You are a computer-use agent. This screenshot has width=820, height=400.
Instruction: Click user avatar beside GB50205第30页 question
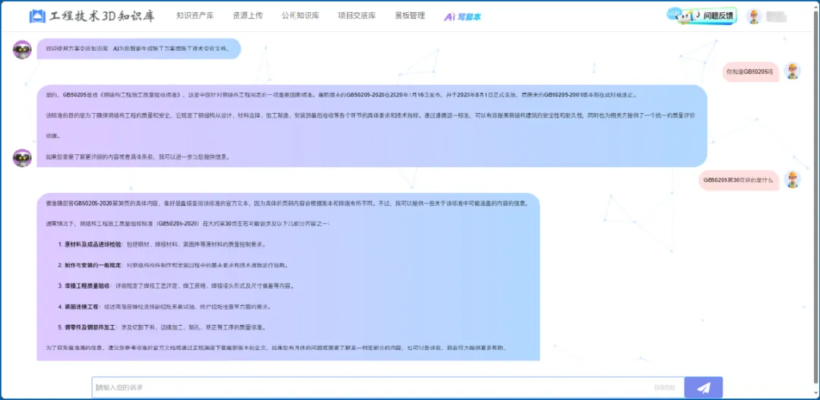pos(792,180)
